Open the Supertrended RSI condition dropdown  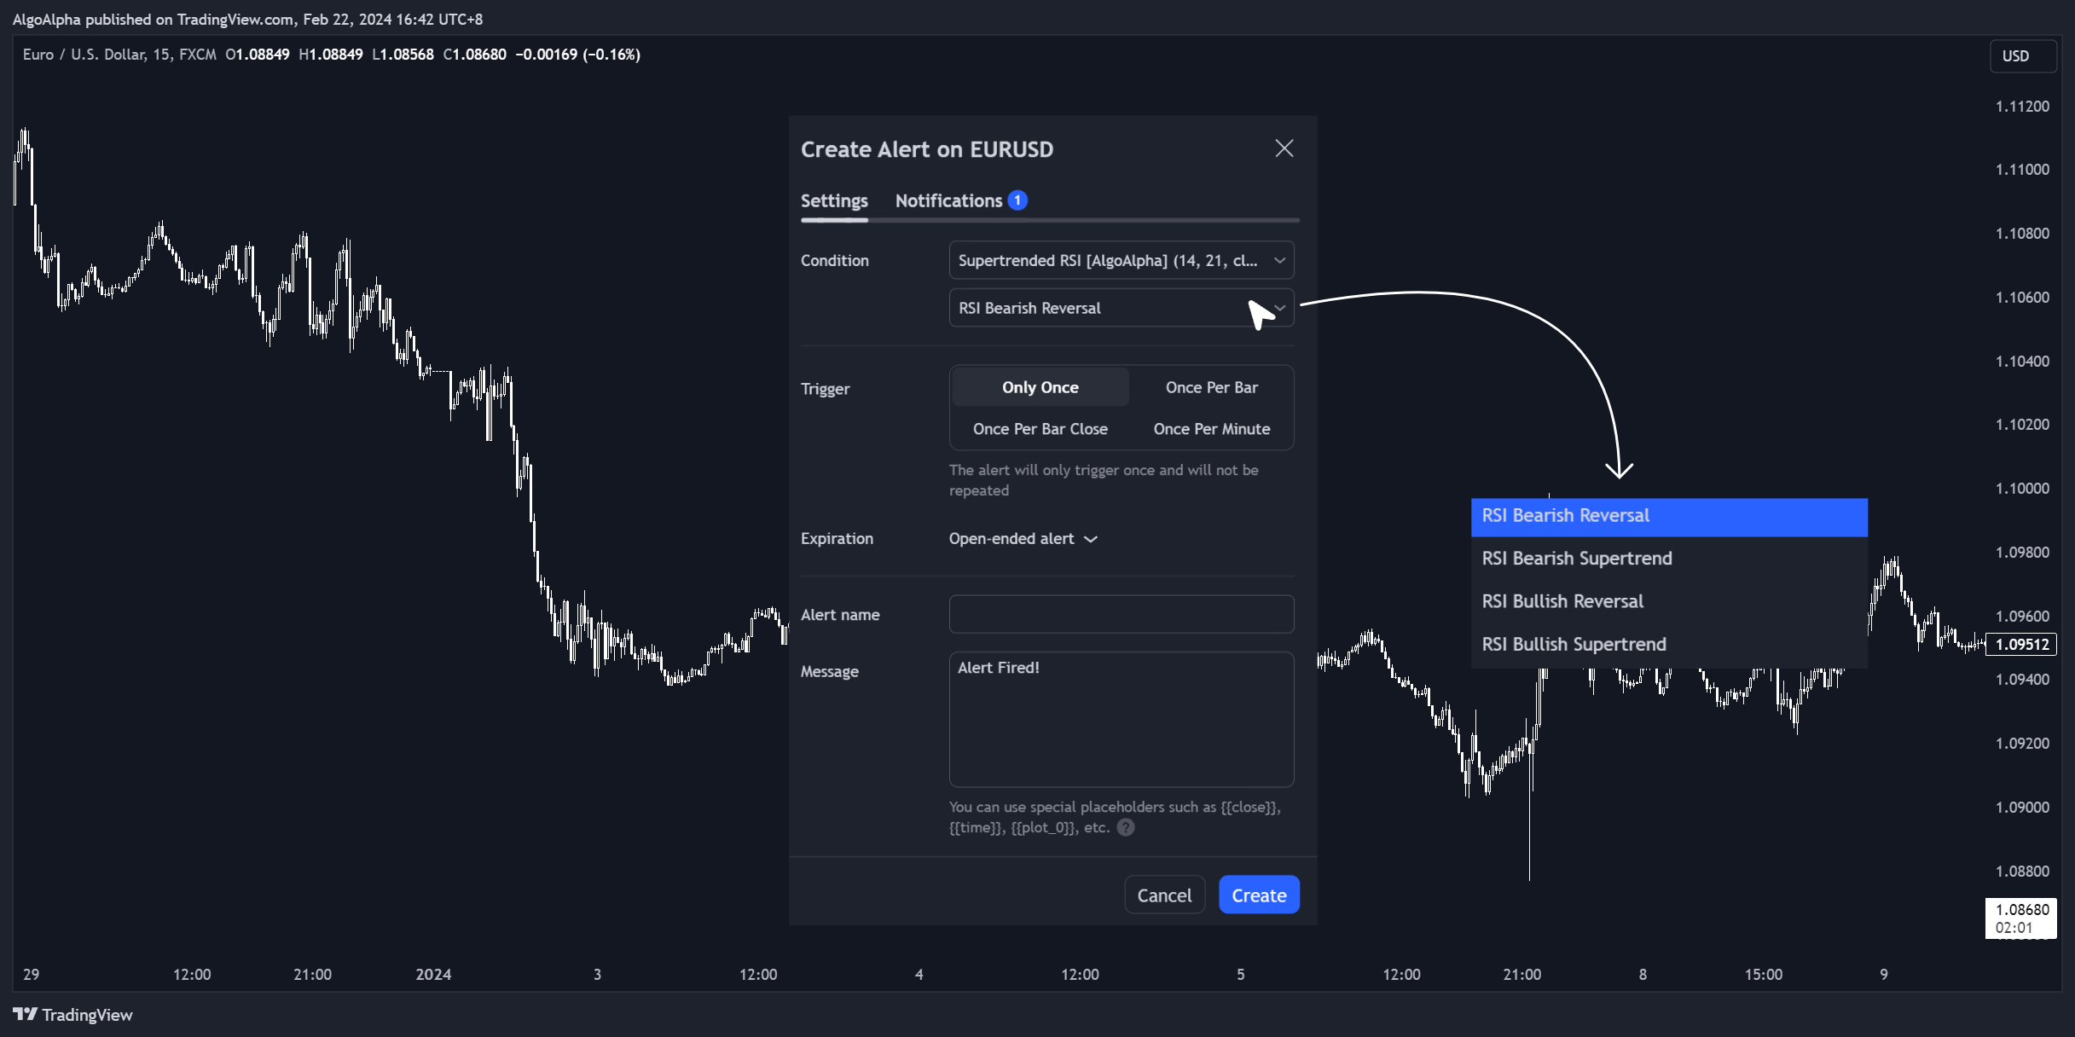1122,260
